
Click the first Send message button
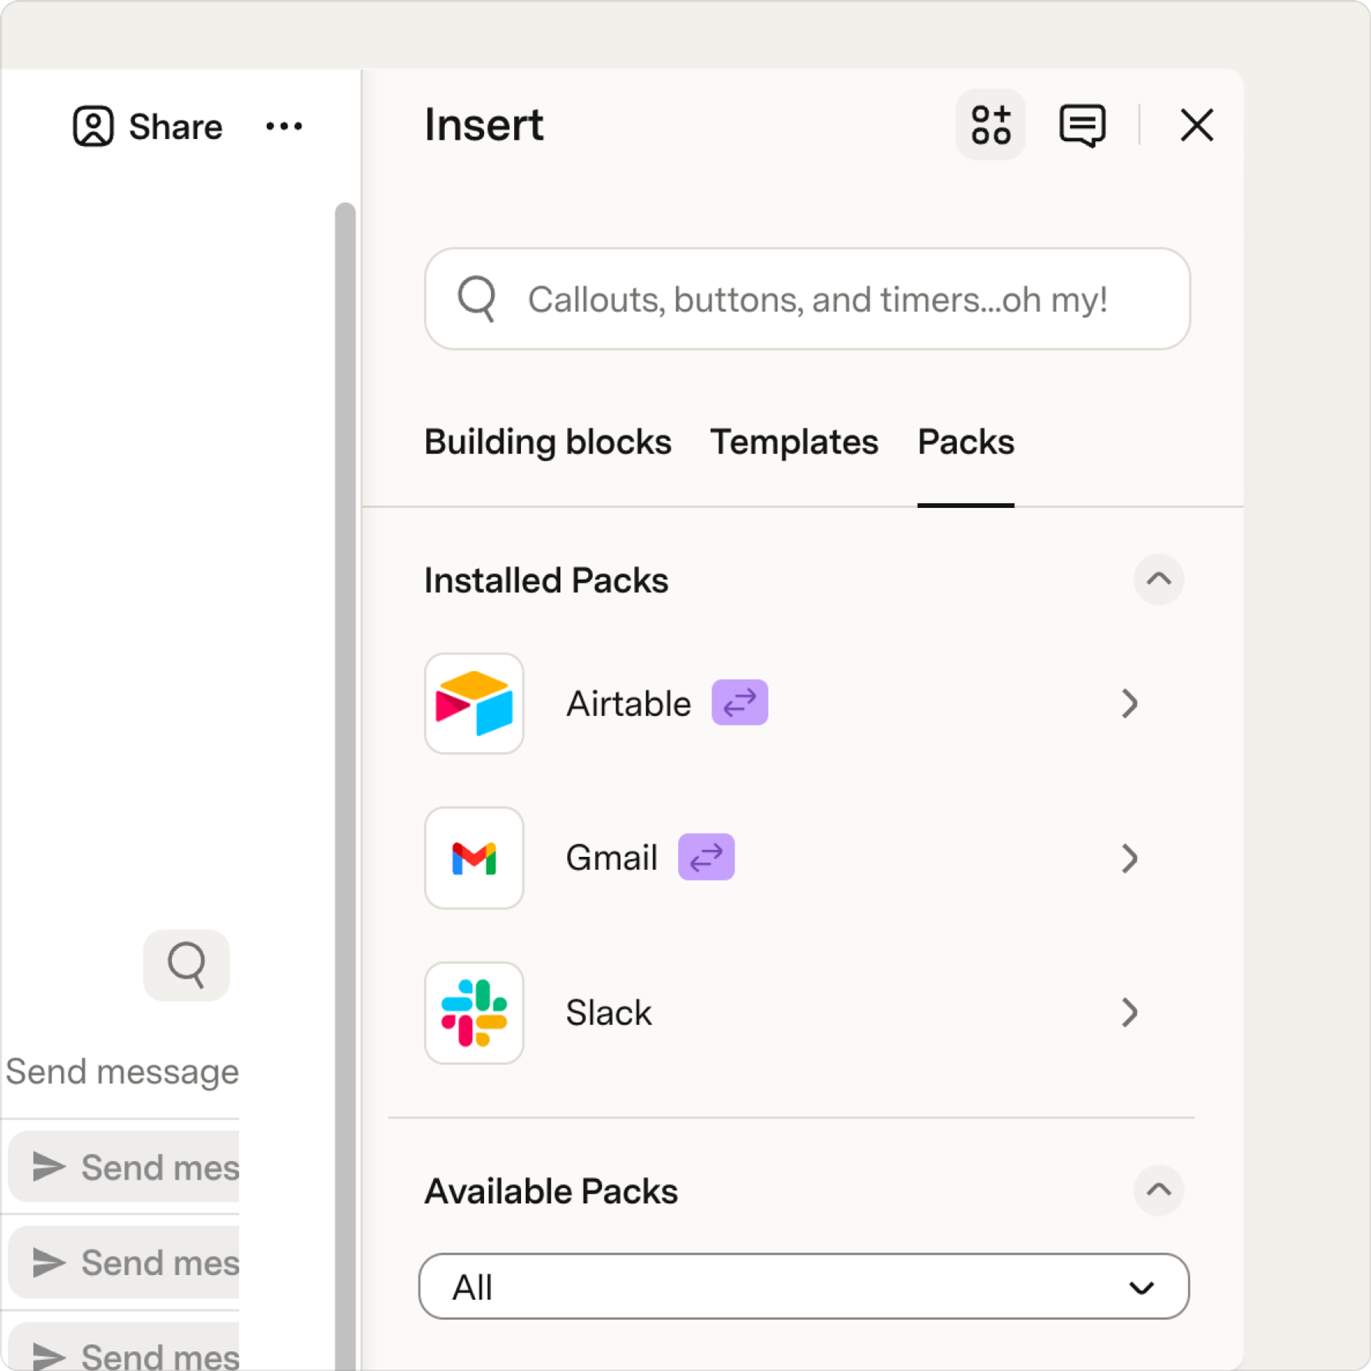(x=123, y=1167)
